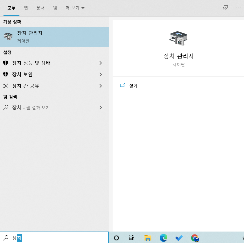244x243 pixels.
Task: Click share icon beside 장치 간 공유
Action: (x=6, y=86)
